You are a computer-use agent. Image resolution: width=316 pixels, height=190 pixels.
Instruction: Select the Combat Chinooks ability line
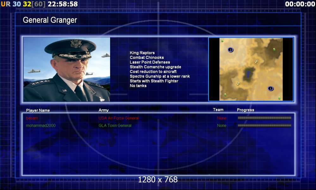coord(147,58)
